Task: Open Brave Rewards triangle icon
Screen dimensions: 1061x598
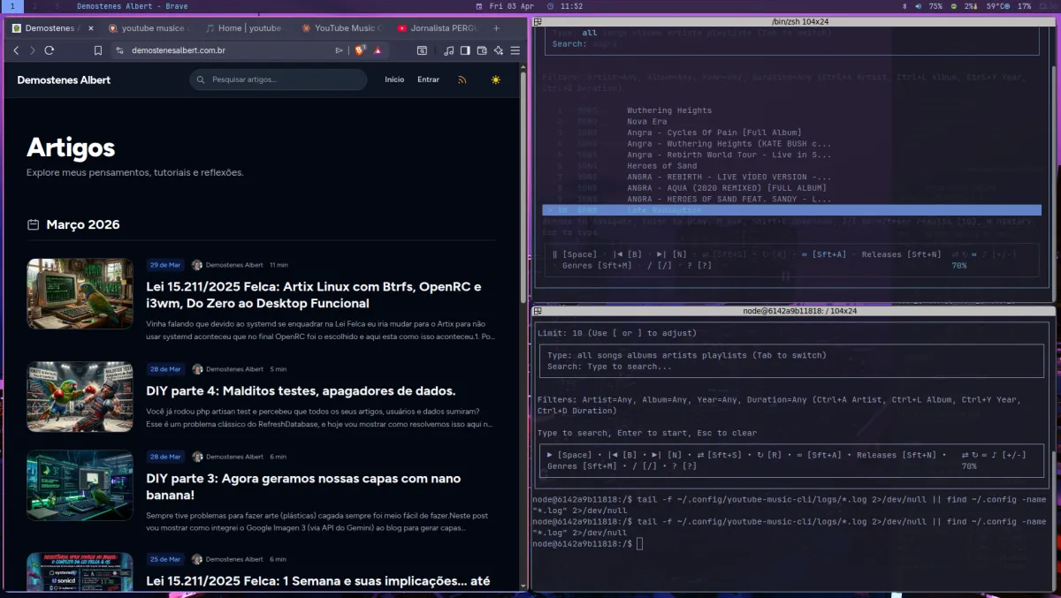Action: click(x=378, y=50)
